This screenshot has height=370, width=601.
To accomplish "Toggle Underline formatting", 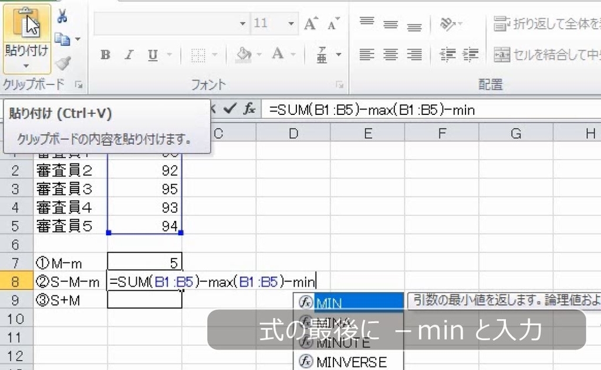I will [x=153, y=55].
